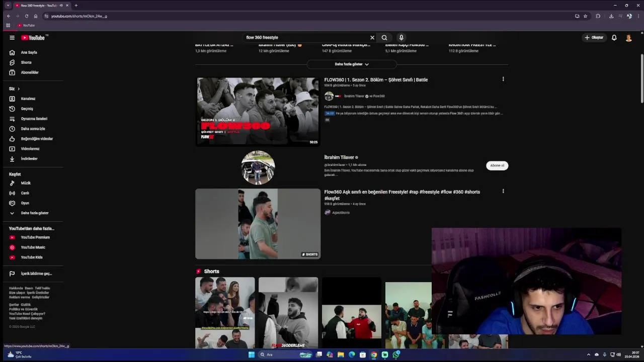Open the Flow360 Aşk sınıfı Shorts thumbnail
This screenshot has width=644, height=362.
click(258, 224)
